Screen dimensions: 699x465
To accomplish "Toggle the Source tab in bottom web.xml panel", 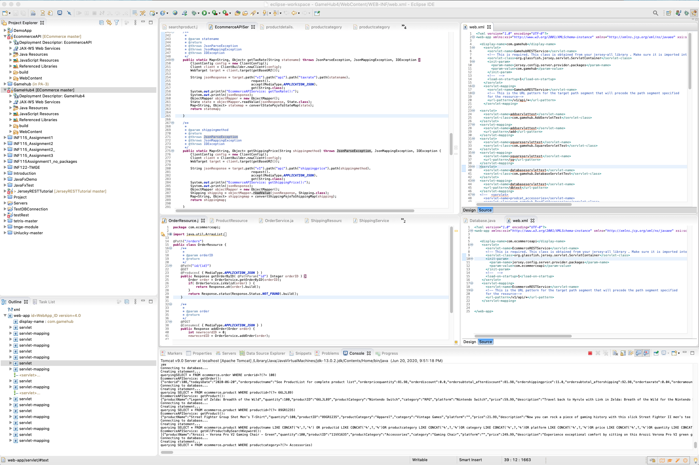I will tap(485, 342).
